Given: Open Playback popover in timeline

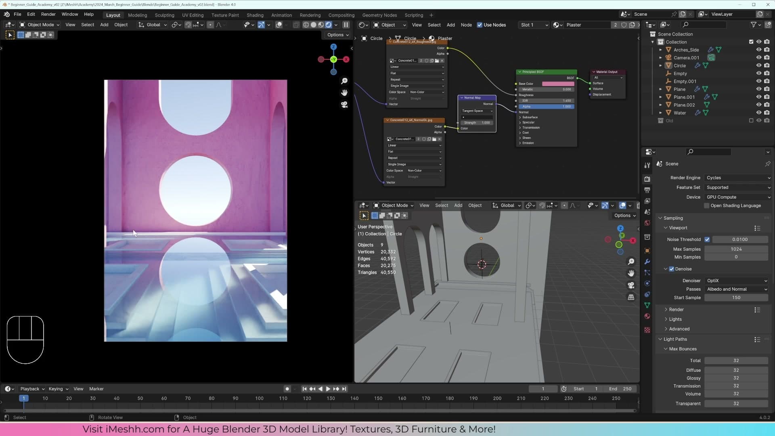Looking at the screenshot, I should pyautogui.click(x=32, y=389).
